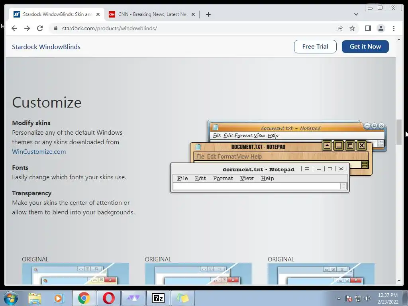Click the page scrollbar down arrow
Viewport: 408px width, 306px height.
point(399,281)
